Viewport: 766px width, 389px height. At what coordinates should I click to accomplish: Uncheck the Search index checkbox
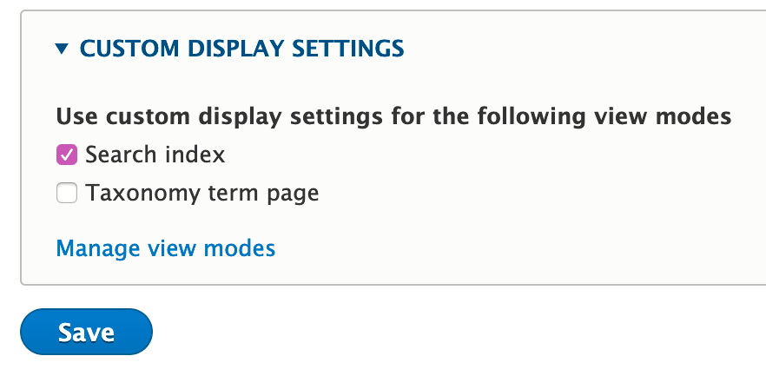pyautogui.click(x=67, y=155)
